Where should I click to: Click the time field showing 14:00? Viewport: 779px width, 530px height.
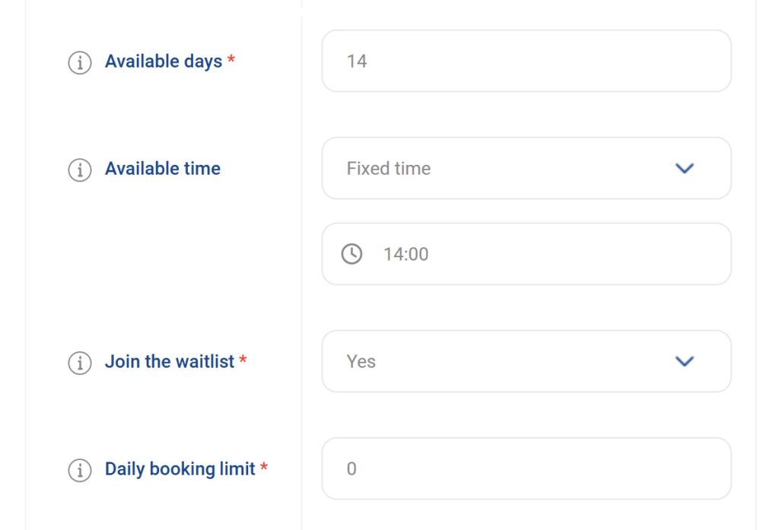point(526,254)
